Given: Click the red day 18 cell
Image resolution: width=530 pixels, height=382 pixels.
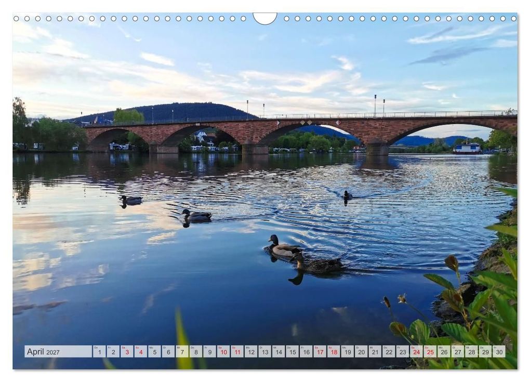Looking at the screenshot, I should tap(334, 351).
